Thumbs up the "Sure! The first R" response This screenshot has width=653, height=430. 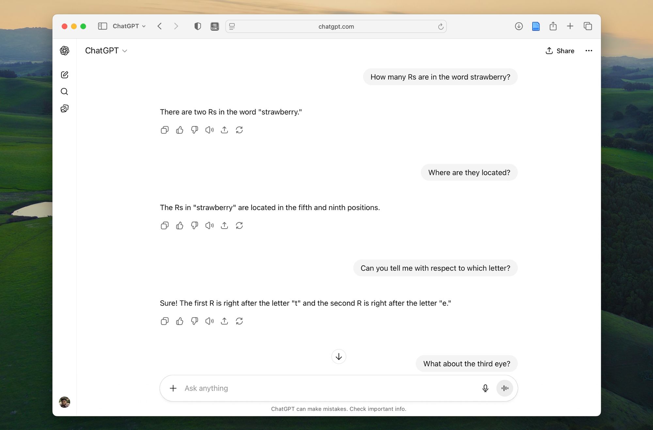[180, 321]
